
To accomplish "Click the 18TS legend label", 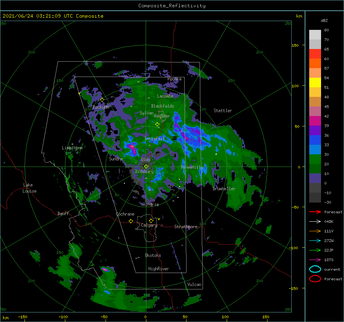I will pos(329,260).
